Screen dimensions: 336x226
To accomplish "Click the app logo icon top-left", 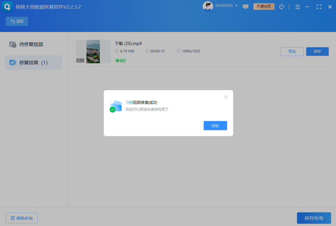I will [x=7, y=7].
